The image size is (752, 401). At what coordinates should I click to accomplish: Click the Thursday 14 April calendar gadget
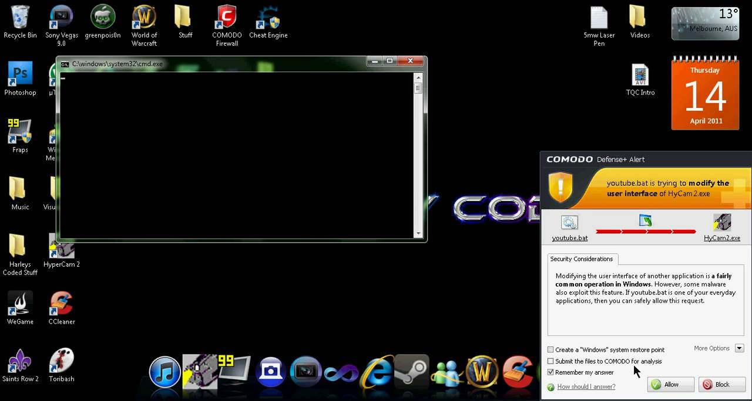pyautogui.click(x=705, y=94)
